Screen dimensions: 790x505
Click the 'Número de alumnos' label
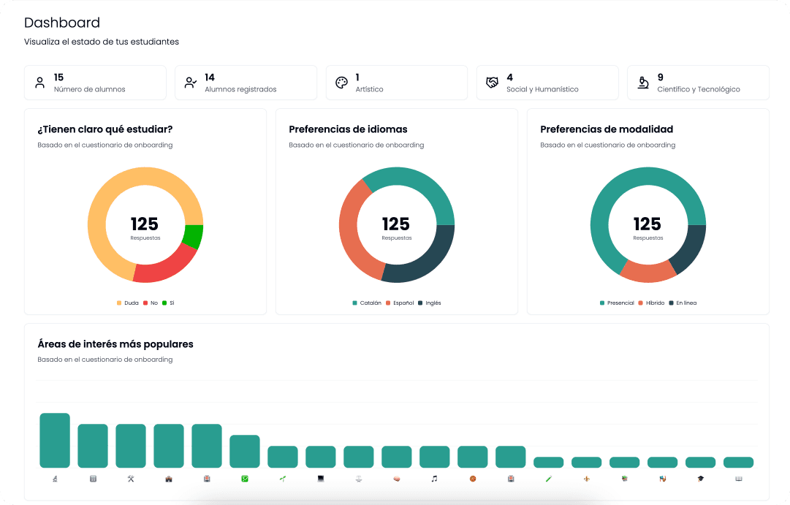click(90, 89)
